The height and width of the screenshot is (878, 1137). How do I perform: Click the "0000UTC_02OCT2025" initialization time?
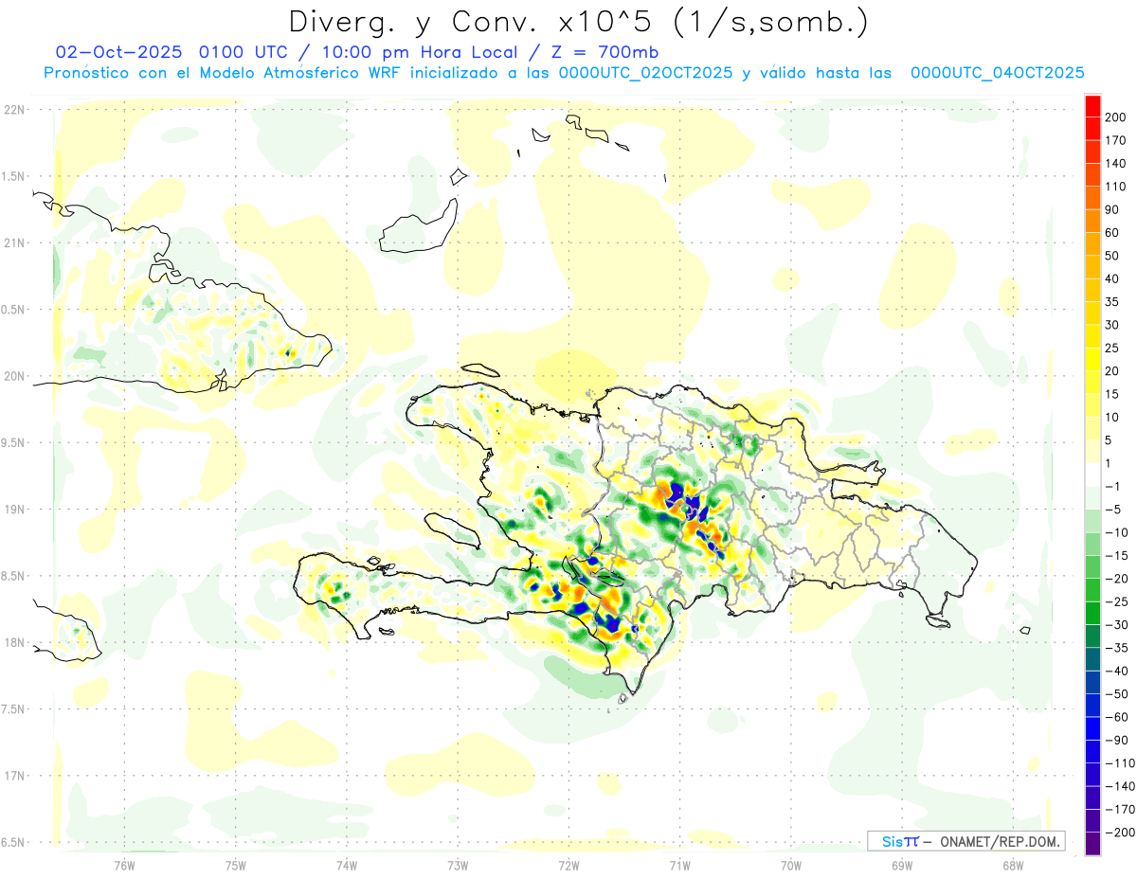[646, 73]
